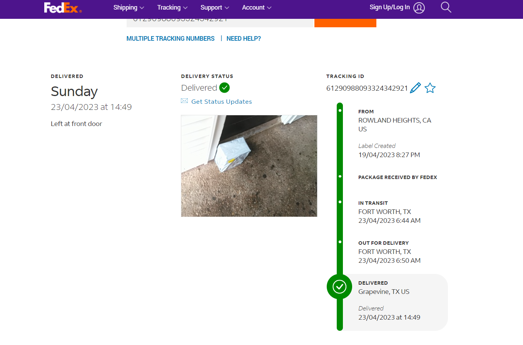
Task: Click the user profile avatar icon
Action: [419, 8]
